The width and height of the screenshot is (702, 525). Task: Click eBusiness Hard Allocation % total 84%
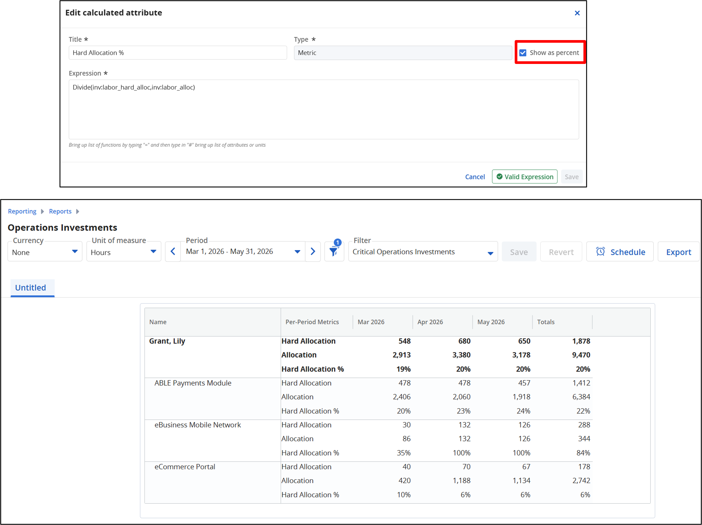[x=583, y=453]
